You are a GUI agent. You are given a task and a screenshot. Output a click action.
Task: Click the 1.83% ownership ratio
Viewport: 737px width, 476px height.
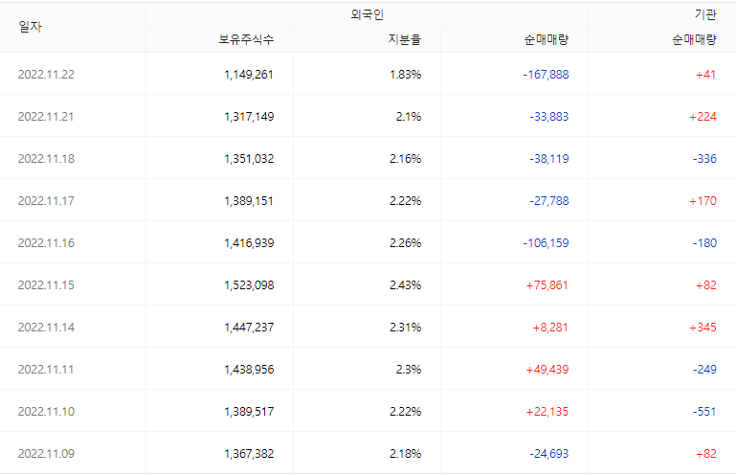pyautogui.click(x=405, y=75)
